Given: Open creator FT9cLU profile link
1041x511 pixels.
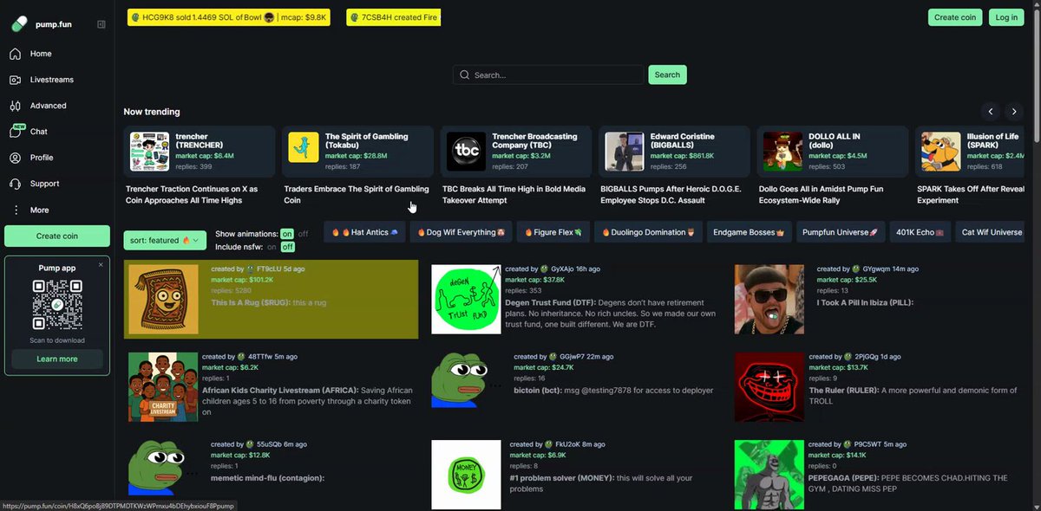Looking at the screenshot, I should [x=265, y=268].
